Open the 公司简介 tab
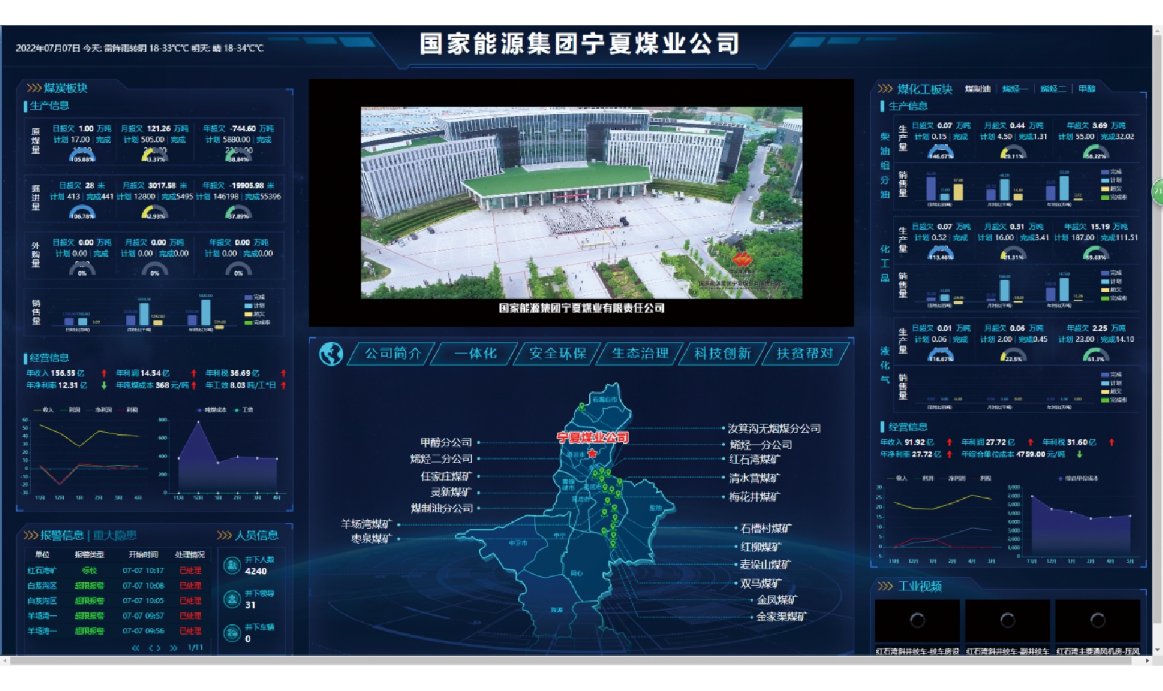Screen dimensions: 1163x691 click(392, 353)
